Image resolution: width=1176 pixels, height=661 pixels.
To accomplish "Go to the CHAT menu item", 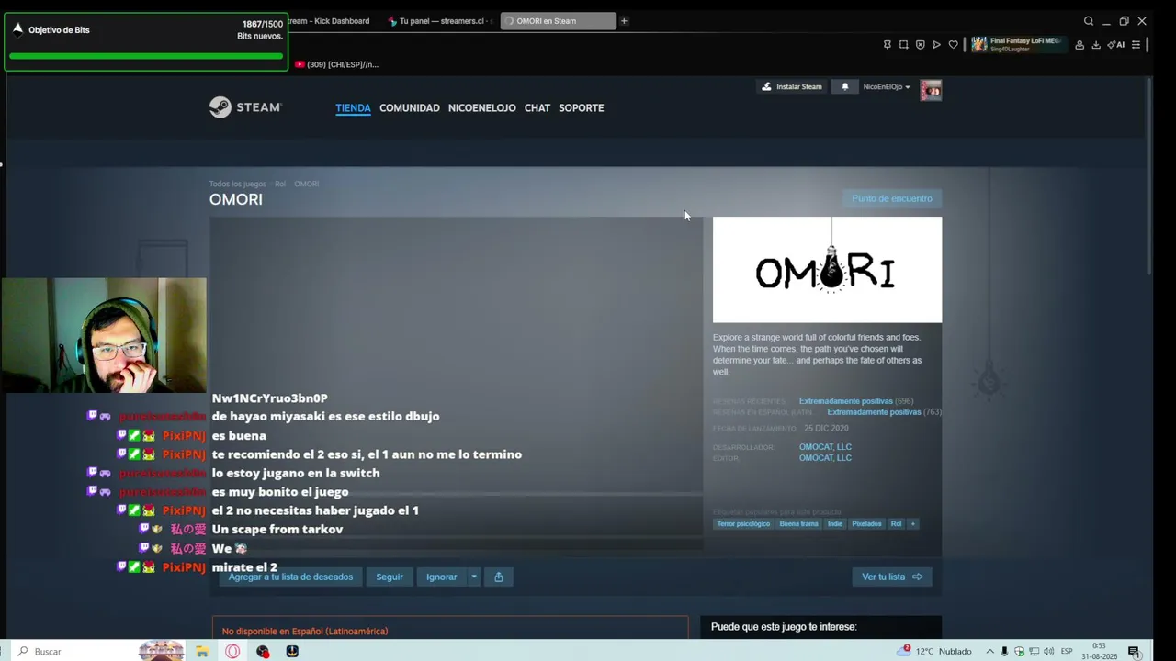I will coord(537,108).
